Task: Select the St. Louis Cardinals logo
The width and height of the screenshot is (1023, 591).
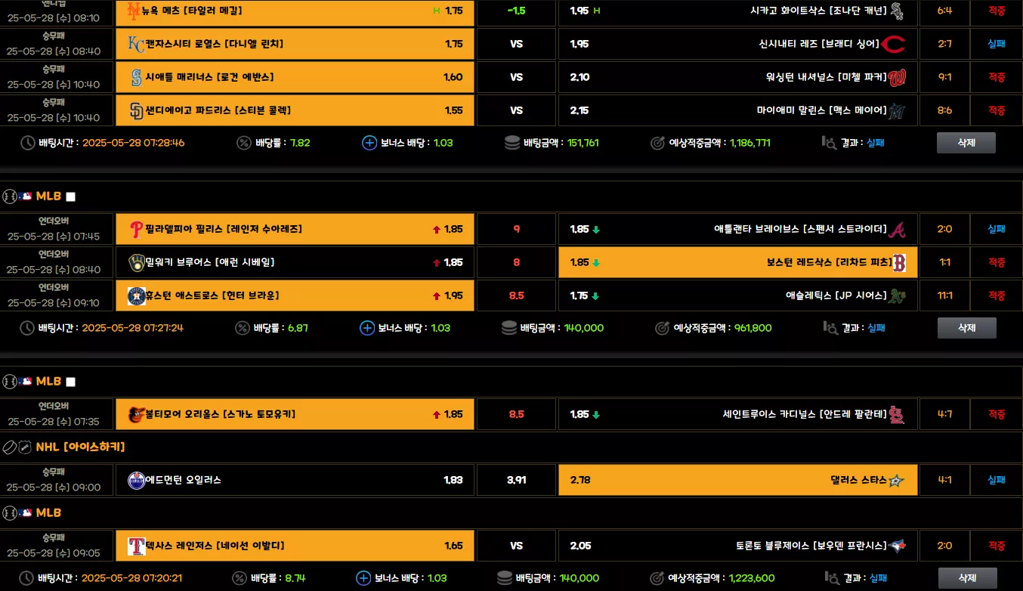Action: pyautogui.click(x=897, y=414)
